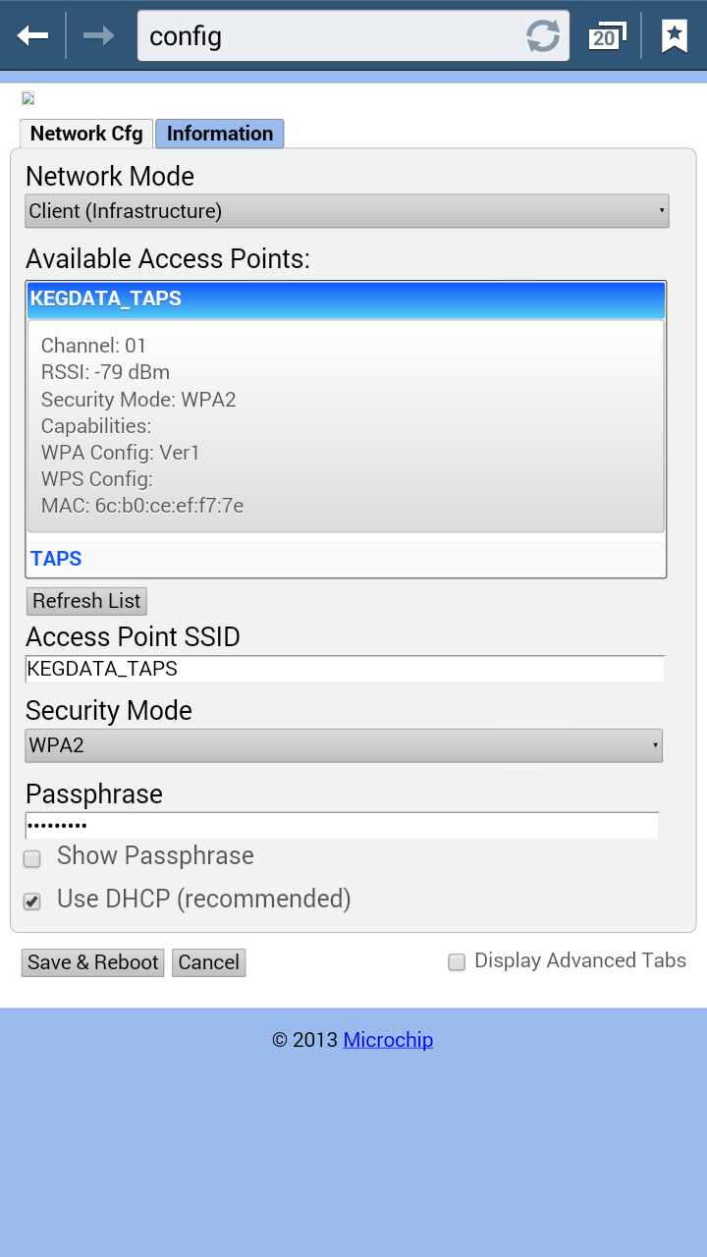Screen dimensions: 707x1257
Task: Open the Microchip footer link
Action: tap(388, 1040)
